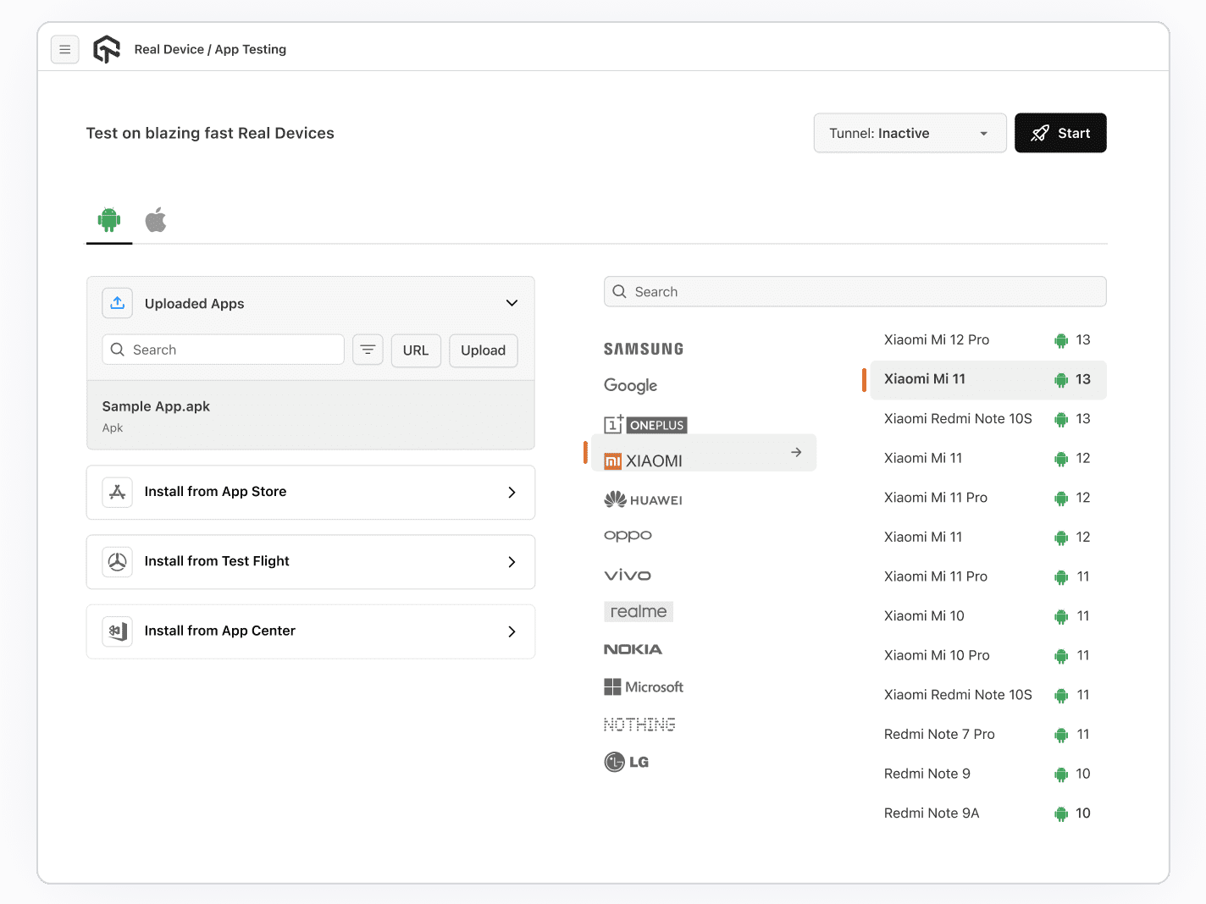Image resolution: width=1206 pixels, height=904 pixels.
Task: Click the Upload button
Action: coord(483,350)
